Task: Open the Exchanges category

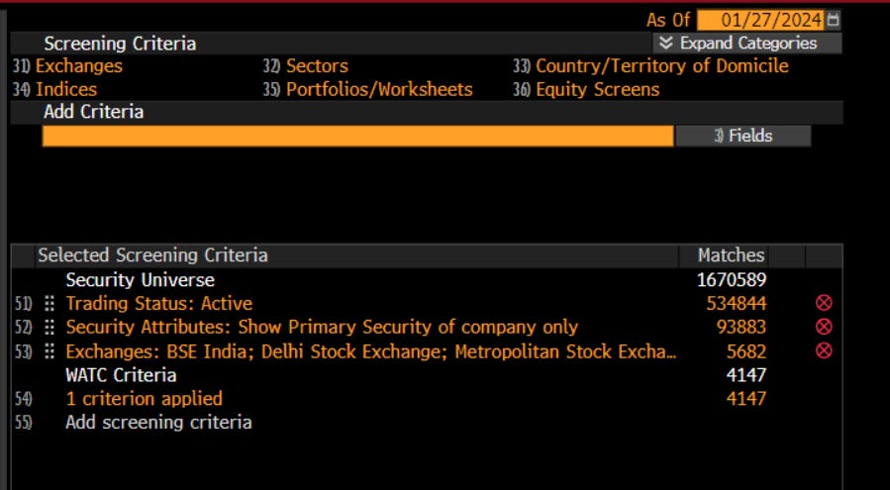Action: tap(79, 66)
